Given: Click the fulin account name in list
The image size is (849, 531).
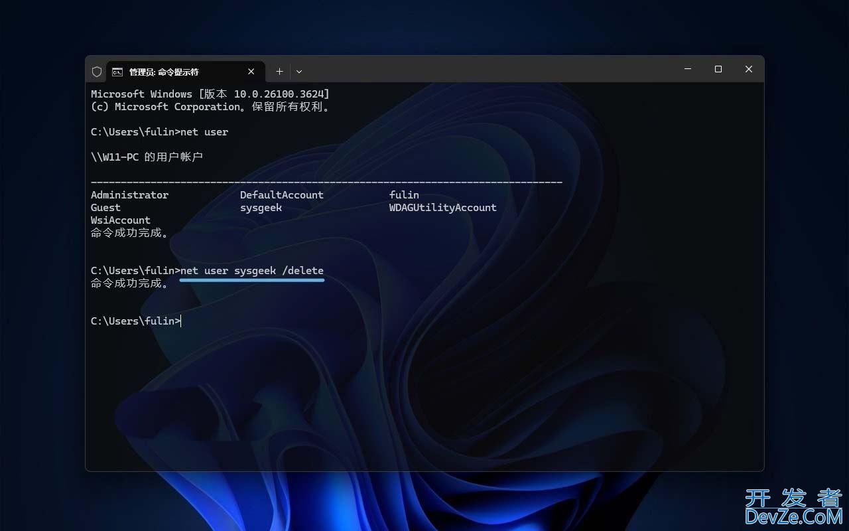Looking at the screenshot, I should pyautogui.click(x=404, y=195).
